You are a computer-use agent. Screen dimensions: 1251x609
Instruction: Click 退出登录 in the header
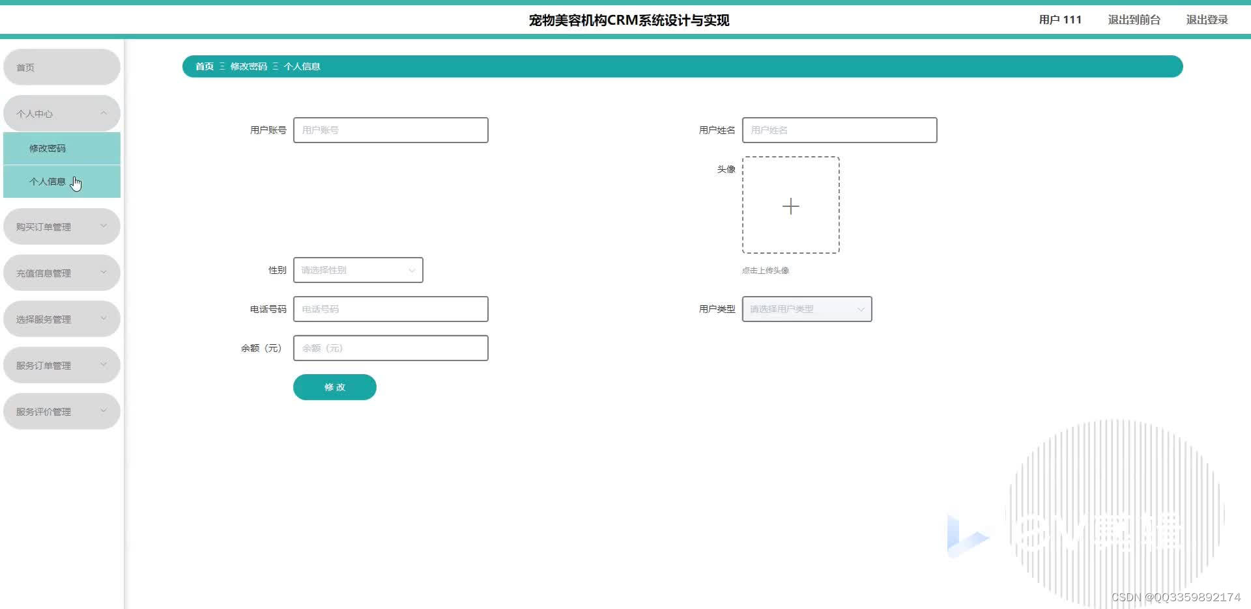[x=1207, y=20]
